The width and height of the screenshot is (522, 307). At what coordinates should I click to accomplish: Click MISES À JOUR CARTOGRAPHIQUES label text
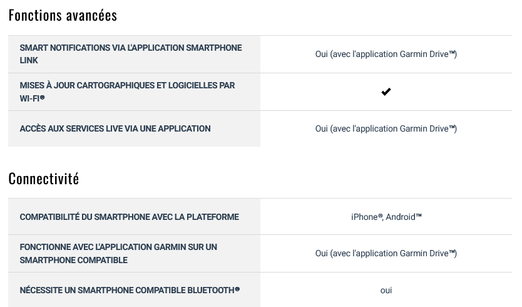127,85
